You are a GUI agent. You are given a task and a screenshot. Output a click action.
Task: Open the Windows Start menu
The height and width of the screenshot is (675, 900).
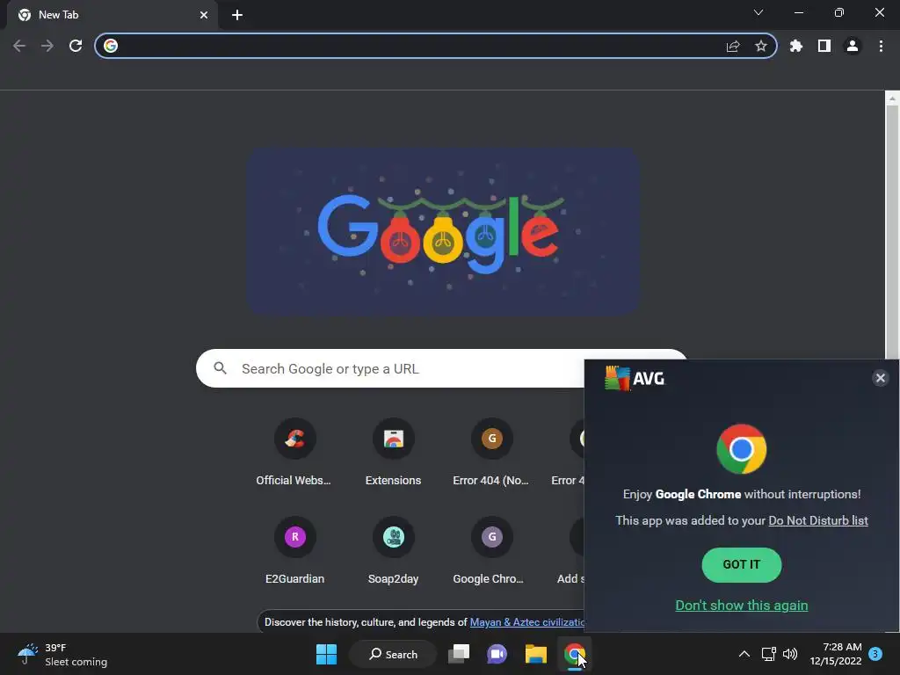(327, 654)
